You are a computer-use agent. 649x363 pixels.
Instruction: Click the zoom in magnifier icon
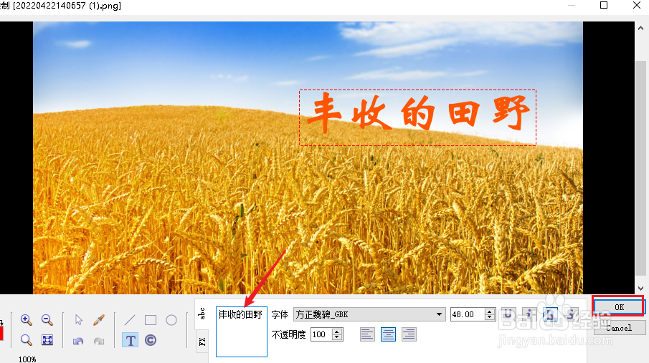tap(26, 319)
